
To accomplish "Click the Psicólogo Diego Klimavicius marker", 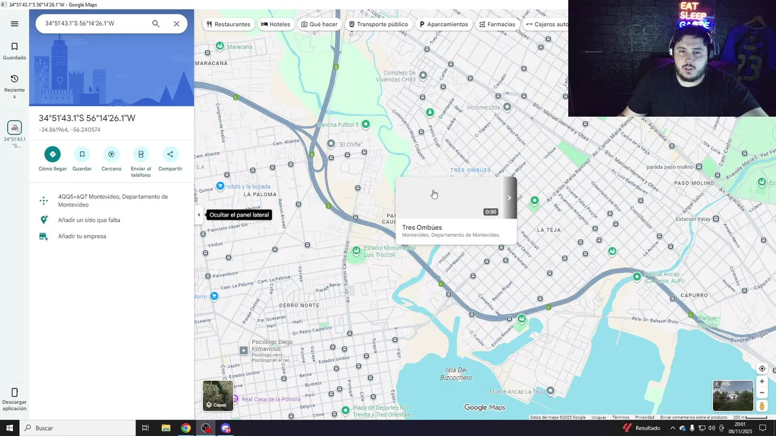I will pos(244,350).
